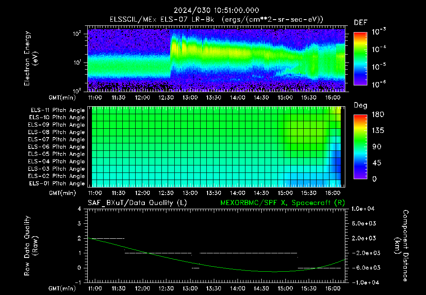Click the quality level 2 line segment
Screen dimensions: 426x295
tap(106, 238)
